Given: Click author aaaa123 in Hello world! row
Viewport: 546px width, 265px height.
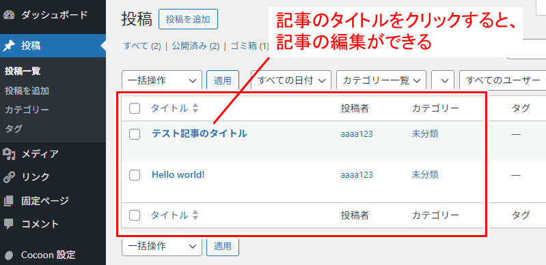Looking at the screenshot, I should tap(357, 175).
